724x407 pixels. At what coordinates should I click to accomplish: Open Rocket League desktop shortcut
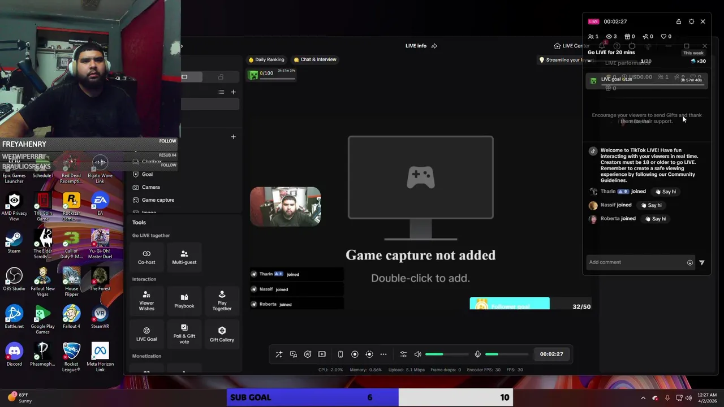pyautogui.click(x=71, y=357)
